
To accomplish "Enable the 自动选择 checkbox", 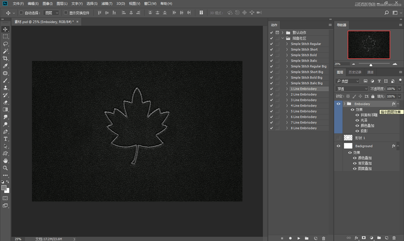I will click(21, 13).
